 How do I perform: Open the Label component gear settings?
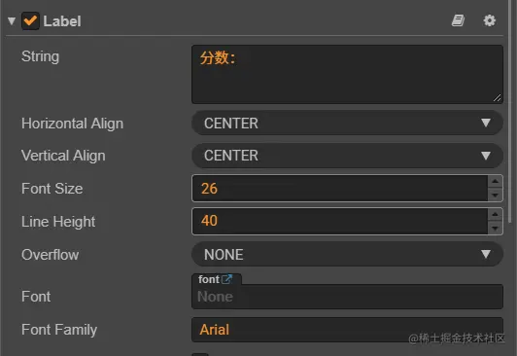click(490, 20)
